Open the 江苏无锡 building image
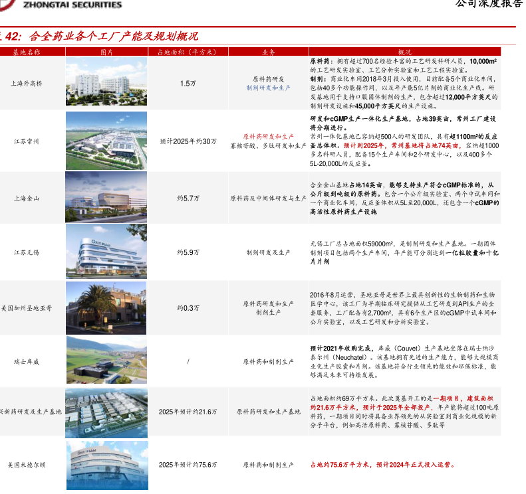Screen dimensions: 526x494 pyautogui.click(x=106, y=252)
